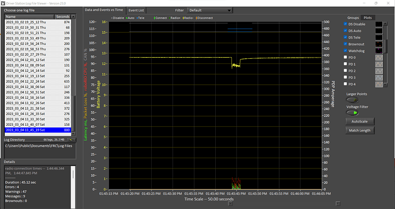The image size is (395, 209).
Task: Select the Groups tab
Action: pos(353,18)
